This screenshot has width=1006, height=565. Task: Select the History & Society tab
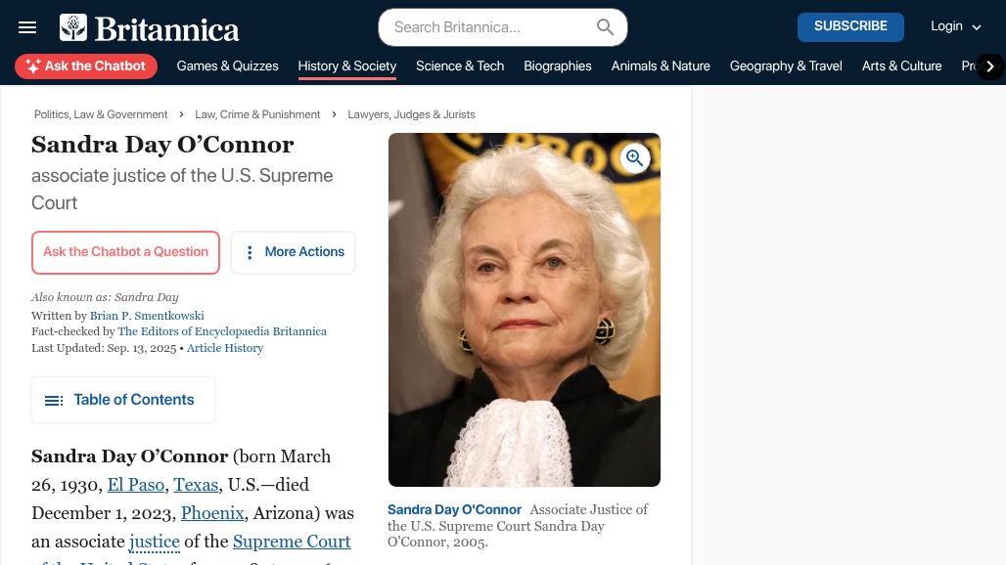(347, 65)
